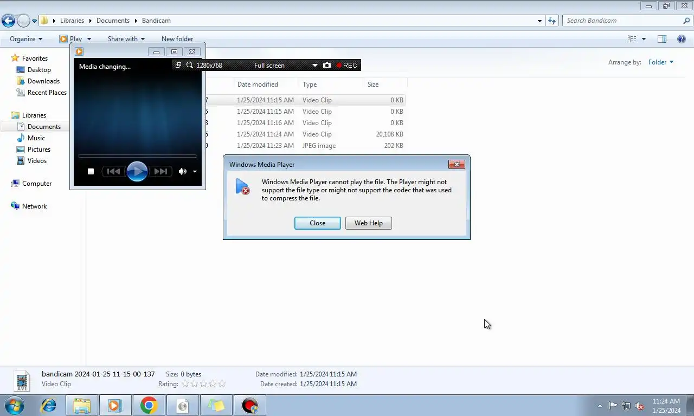Click Bandicam in the address breadcrumb

(156, 21)
